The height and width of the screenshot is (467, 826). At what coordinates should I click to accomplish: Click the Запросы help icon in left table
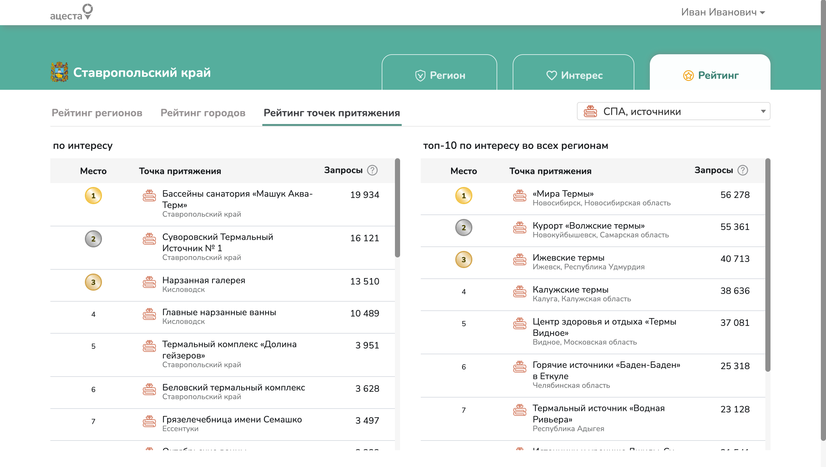[x=372, y=170]
